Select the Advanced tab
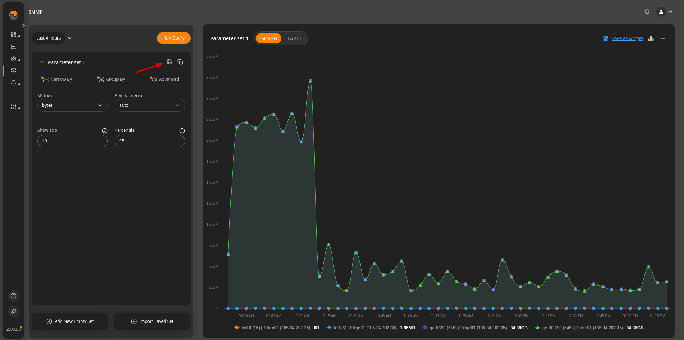 165,79
